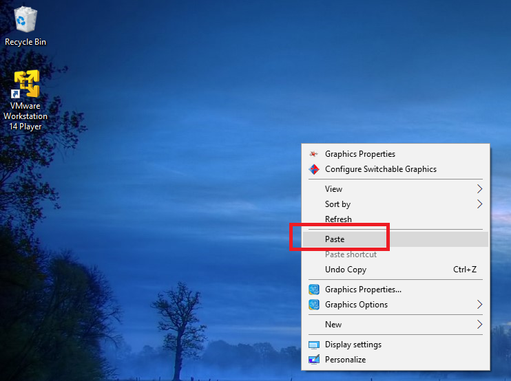Image resolution: width=511 pixels, height=381 pixels.
Task: Open the View submenu
Action: click(x=395, y=189)
